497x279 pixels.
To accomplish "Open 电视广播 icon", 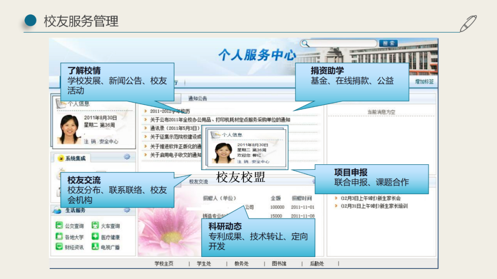I will (95, 246).
